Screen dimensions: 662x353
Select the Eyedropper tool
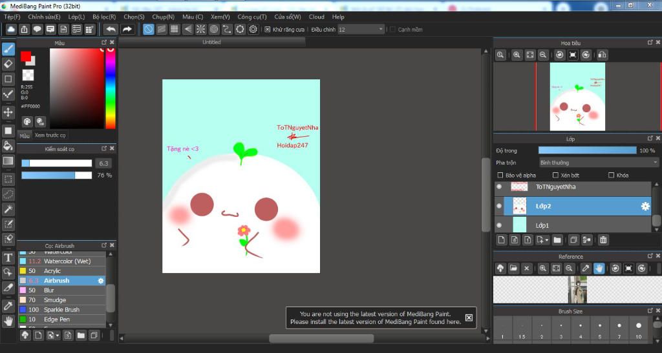(x=8, y=306)
